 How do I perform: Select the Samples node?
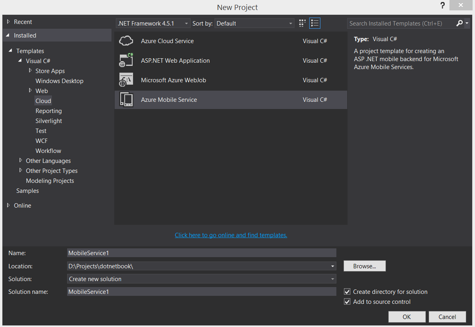tap(28, 191)
